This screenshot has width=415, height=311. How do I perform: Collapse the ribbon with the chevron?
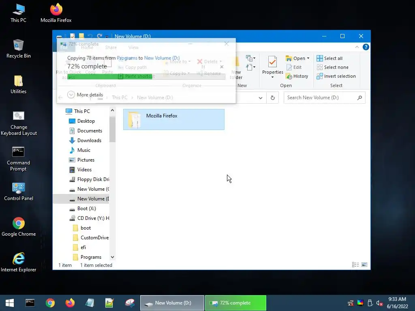[x=357, y=47]
